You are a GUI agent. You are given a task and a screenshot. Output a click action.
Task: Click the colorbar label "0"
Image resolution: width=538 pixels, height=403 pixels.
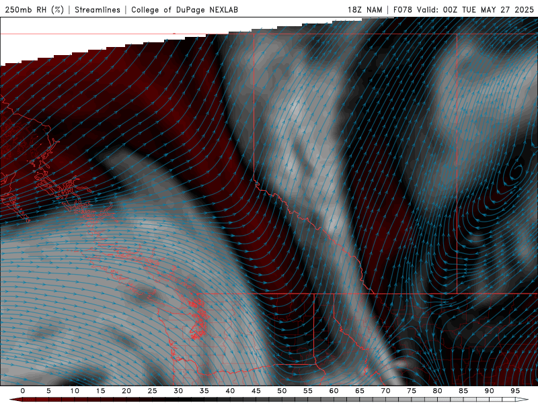[x=23, y=391]
